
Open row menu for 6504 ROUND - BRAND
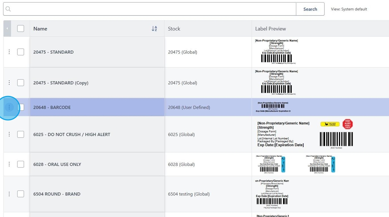(9, 194)
